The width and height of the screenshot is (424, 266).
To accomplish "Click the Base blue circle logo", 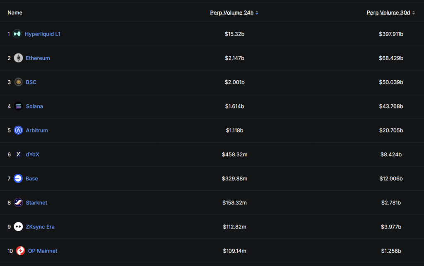I will [18, 178].
